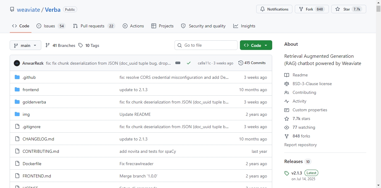Open the main branch dropdown
This screenshot has height=188, width=381.
pyautogui.click(x=25, y=45)
